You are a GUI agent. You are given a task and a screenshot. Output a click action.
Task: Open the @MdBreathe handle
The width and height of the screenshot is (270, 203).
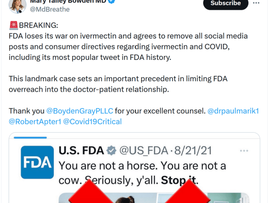[x=50, y=9]
